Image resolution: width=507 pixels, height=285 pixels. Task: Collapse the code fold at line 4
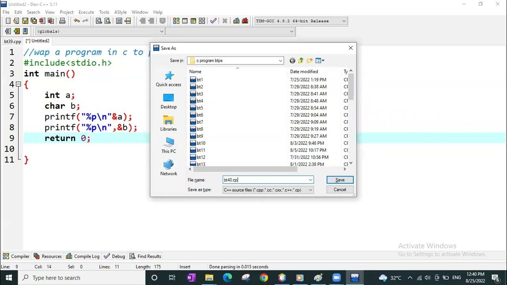18,84
